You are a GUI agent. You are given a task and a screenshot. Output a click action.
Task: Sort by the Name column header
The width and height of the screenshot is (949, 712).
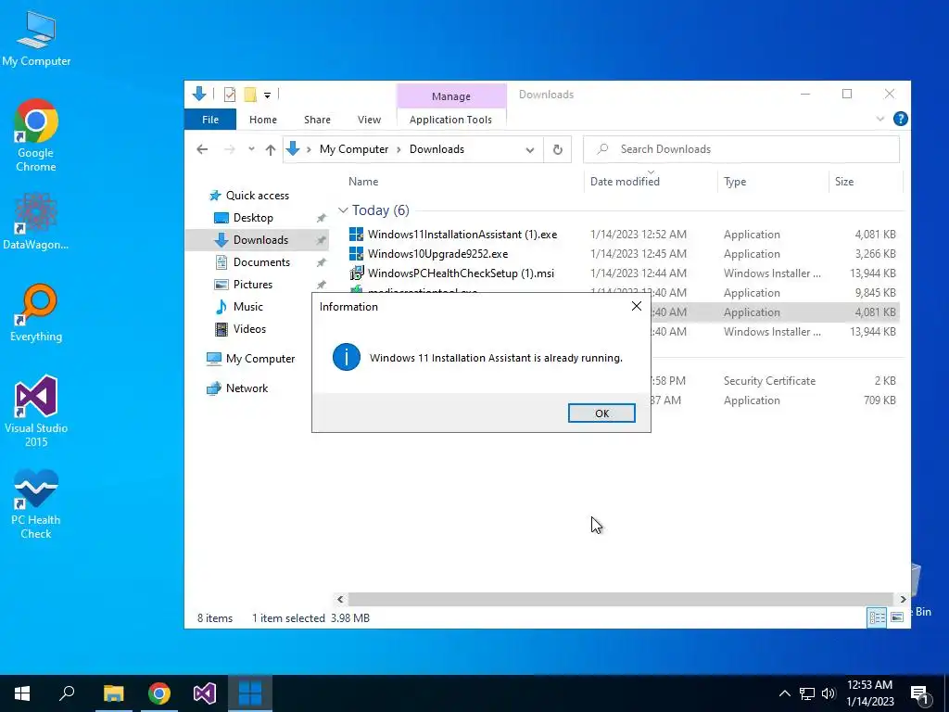click(363, 182)
